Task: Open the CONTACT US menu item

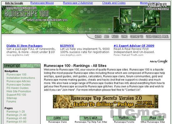Action: tap(137, 36)
